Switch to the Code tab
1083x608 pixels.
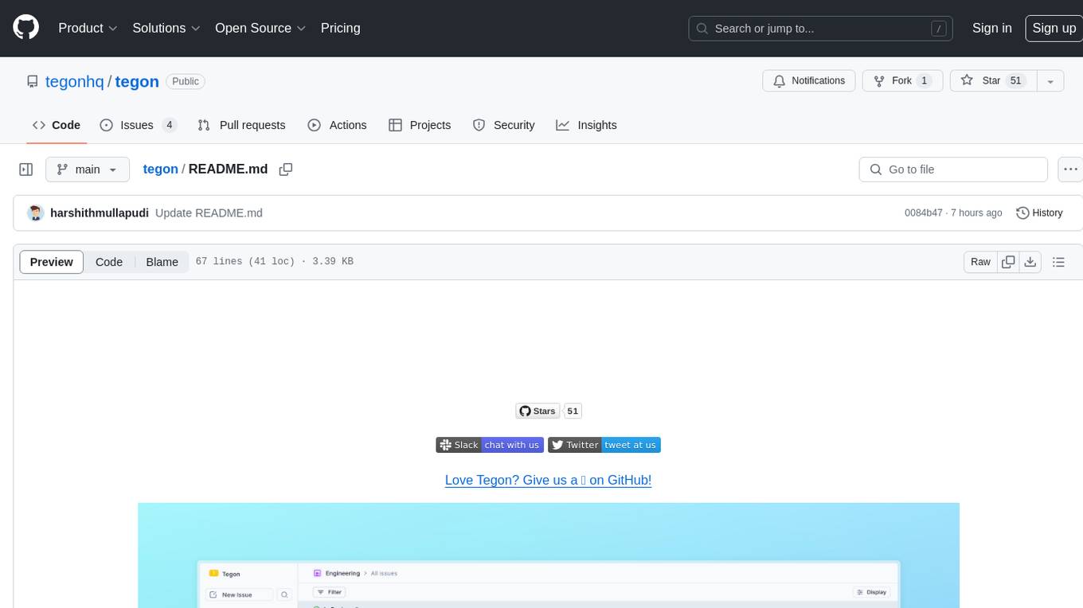57,125
